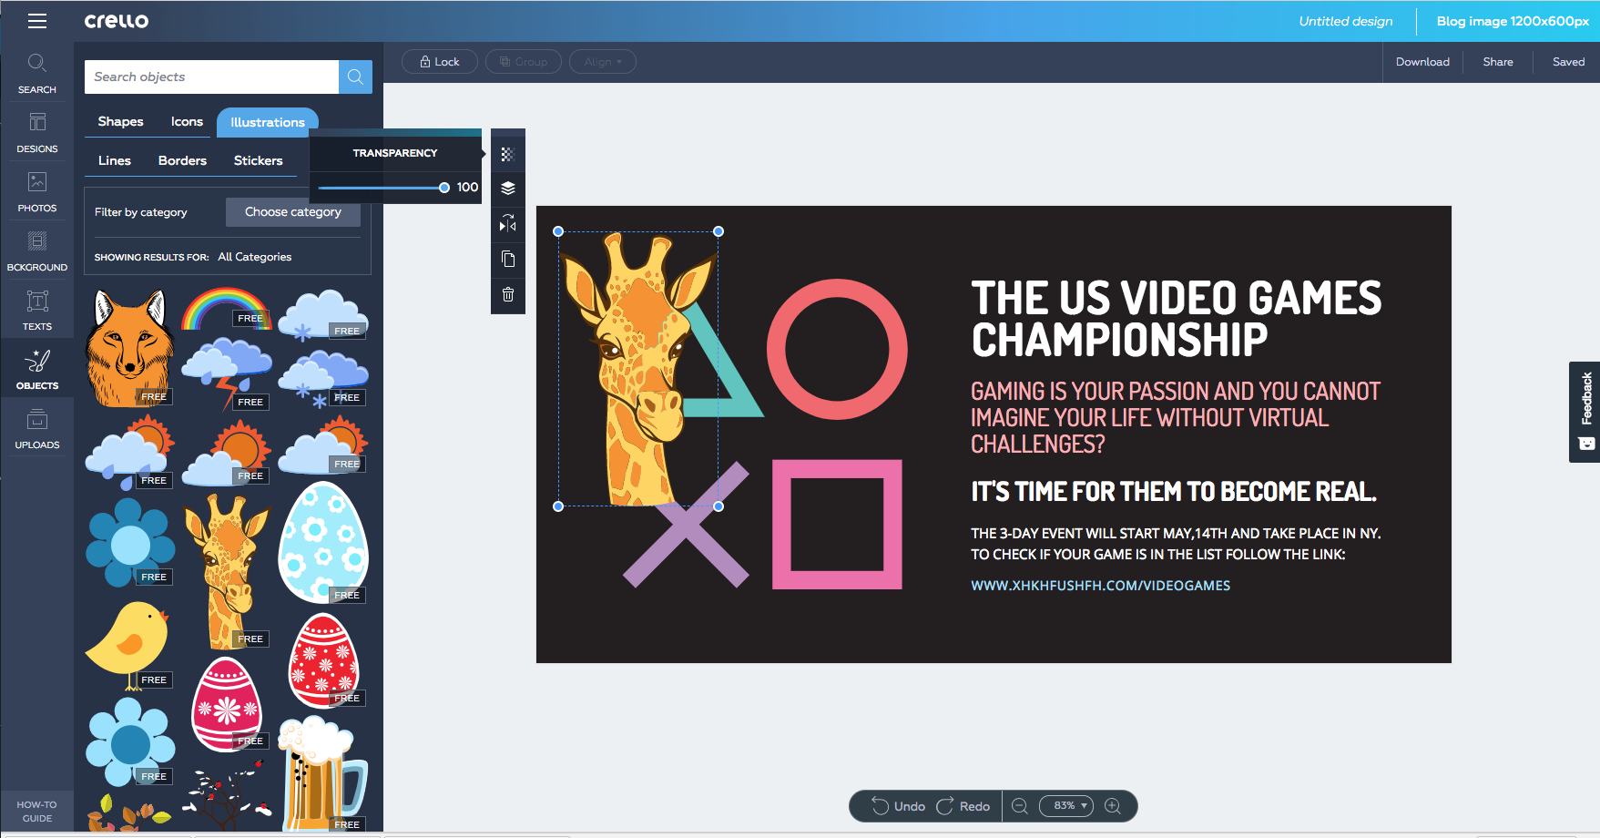Viewport: 1600px width, 838px height.
Task: Open the Choose category dropdown
Action: (x=293, y=212)
